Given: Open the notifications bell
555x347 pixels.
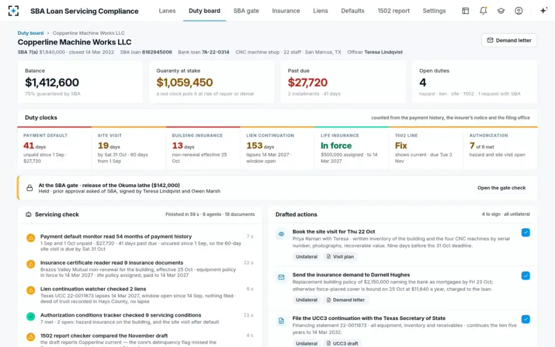Looking at the screenshot, I should 483,11.
